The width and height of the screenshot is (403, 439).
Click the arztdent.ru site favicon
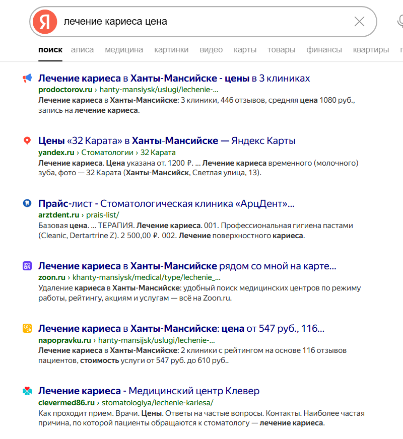28,203
